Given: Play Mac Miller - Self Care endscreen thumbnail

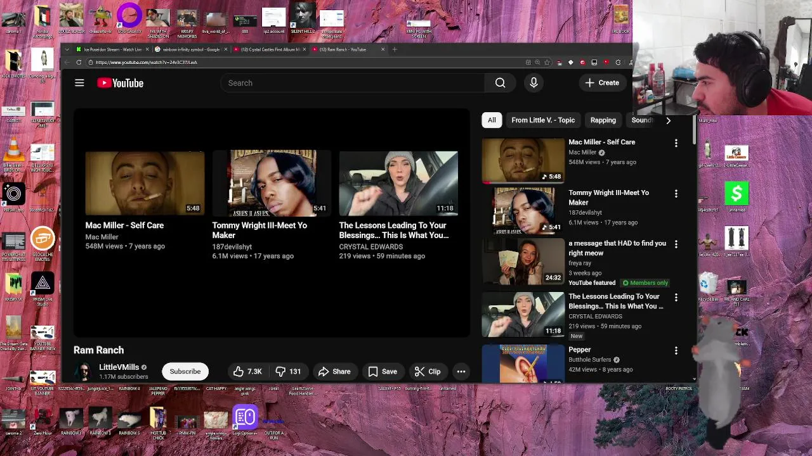Looking at the screenshot, I should click(x=145, y=183).
